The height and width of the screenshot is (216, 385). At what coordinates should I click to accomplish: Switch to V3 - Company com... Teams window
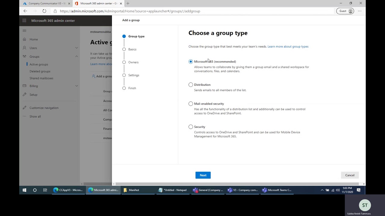pos(243,190)
